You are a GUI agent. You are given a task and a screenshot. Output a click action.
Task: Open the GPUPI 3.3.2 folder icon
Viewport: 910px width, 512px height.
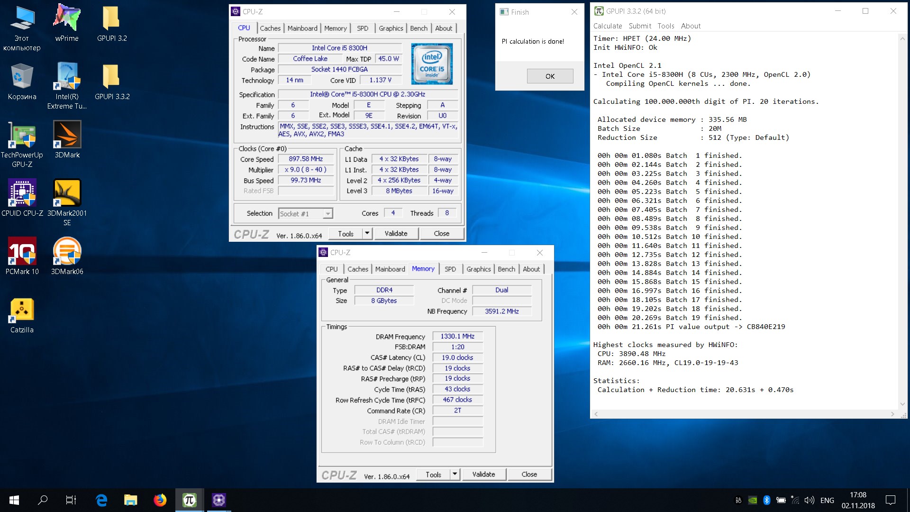pyautogui.click(x=112, y=81)
